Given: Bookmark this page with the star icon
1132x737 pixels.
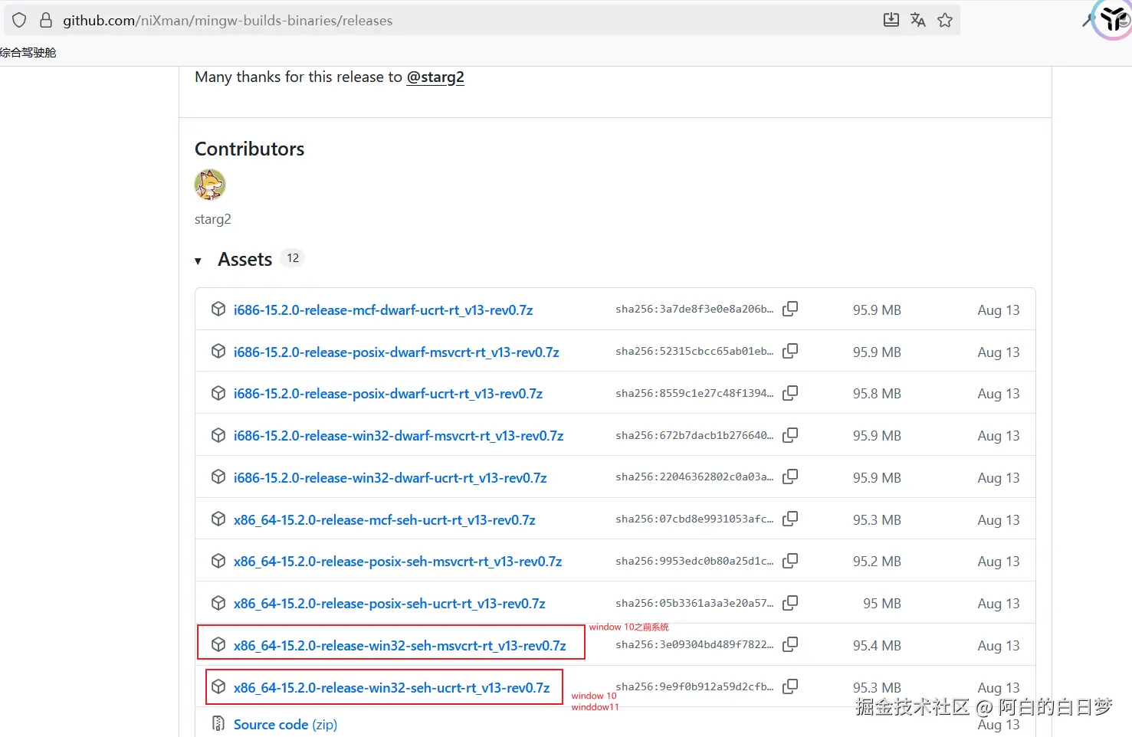Looking at the screenshot, I should pyautogui.click(x=945, y=21).
